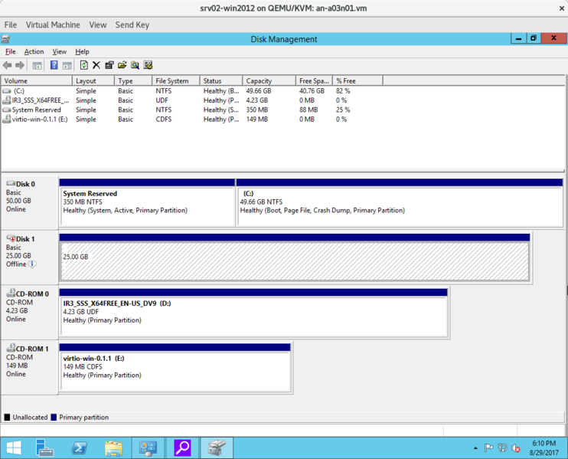Click the magnifier Explore toolbar icon
The image size is (568, 459).
pyautogui.click(x=135, y=65)
